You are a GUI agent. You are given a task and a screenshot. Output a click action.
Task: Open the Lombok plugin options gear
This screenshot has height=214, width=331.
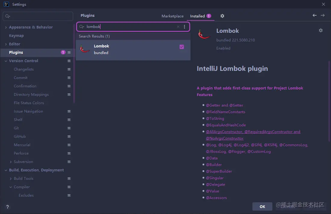[321, 30]
